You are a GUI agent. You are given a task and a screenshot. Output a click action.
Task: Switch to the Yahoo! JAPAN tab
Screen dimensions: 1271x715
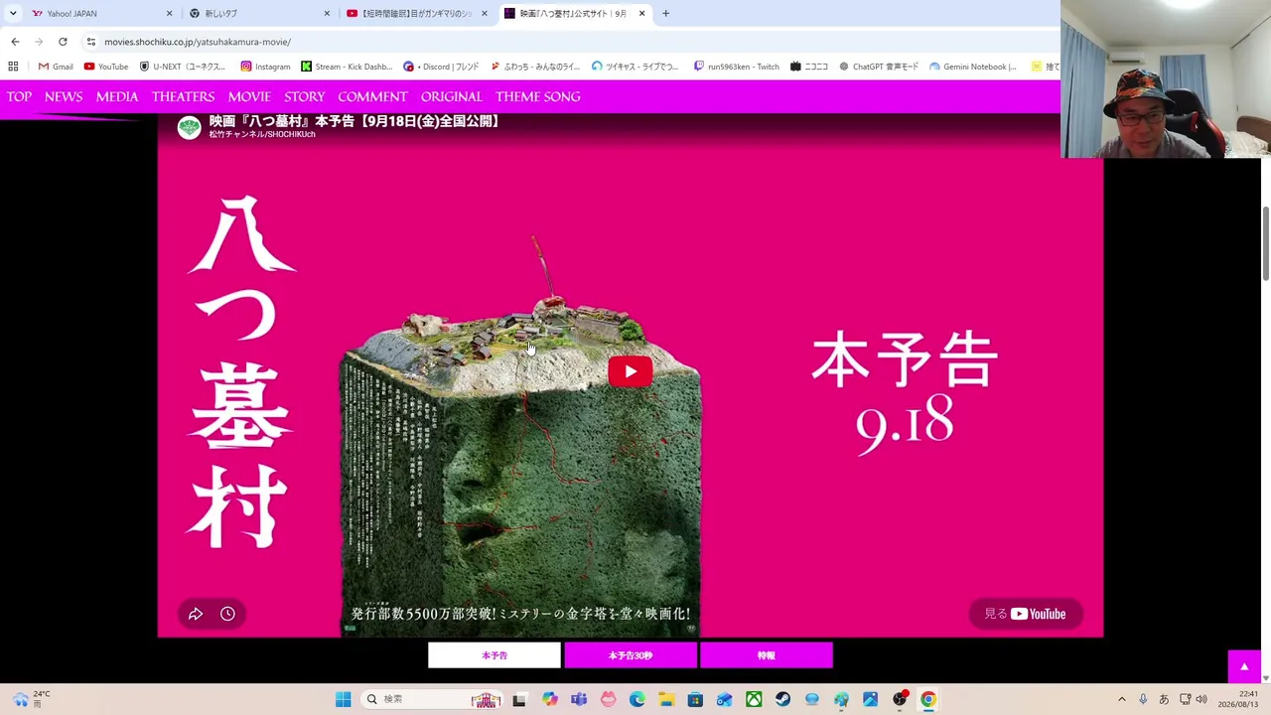coord(99,14)
